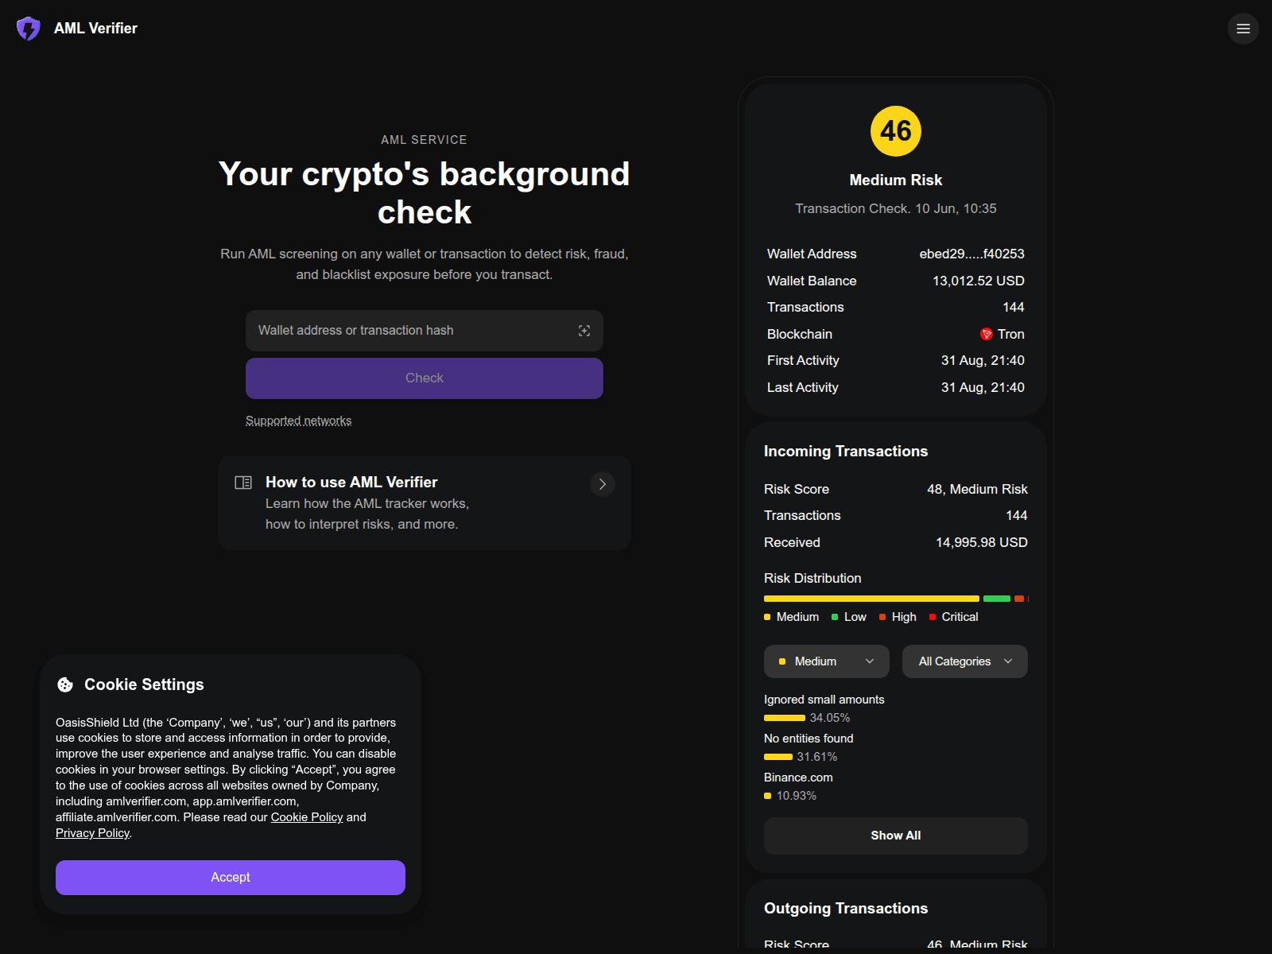Open the hamburger menu

pos(1243,28)
